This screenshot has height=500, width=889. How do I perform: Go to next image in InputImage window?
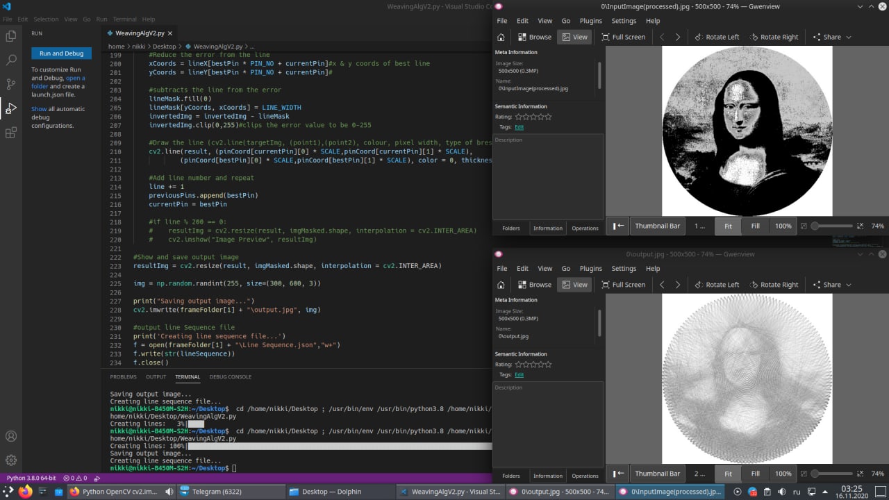(x=678, y=37)
